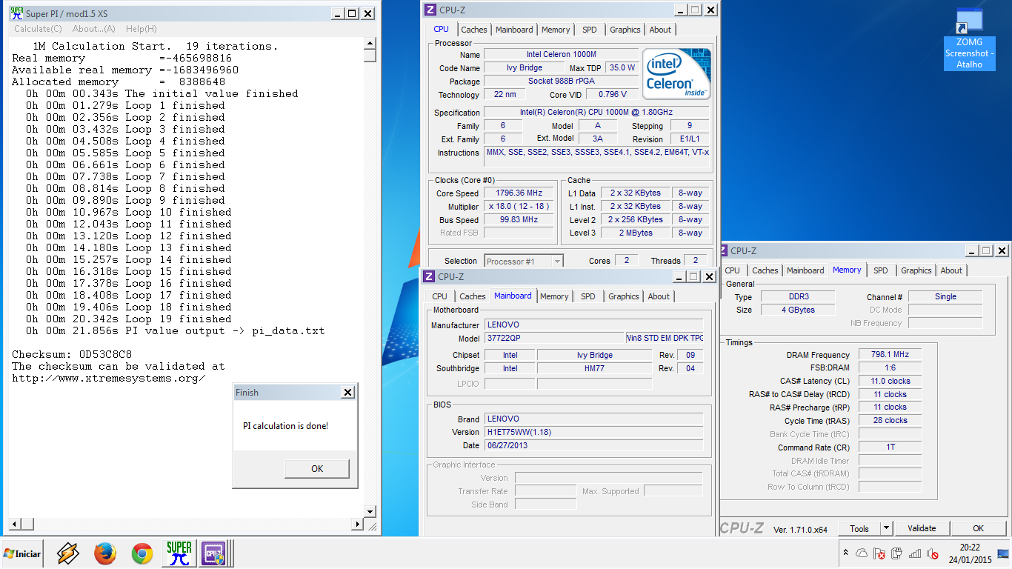The width and height of the screenshot is (1012, 569).
Task: Select the Super PI taskbar button
Action: tap(179, 553)
